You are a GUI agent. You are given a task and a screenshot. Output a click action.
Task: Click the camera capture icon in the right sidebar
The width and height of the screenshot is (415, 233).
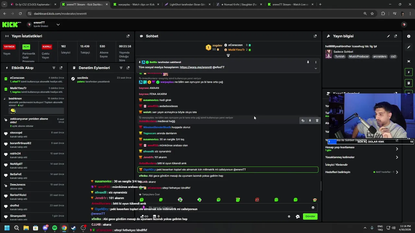409,61
